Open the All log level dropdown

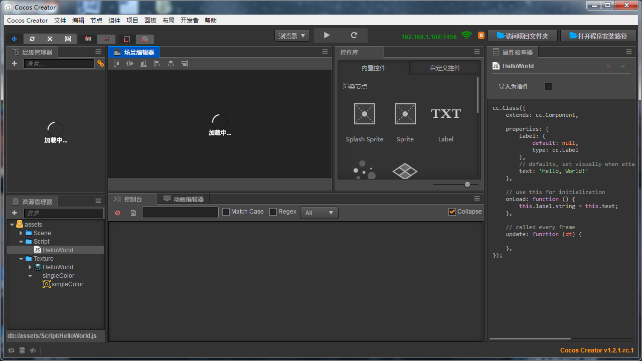[x=319, y=213]
